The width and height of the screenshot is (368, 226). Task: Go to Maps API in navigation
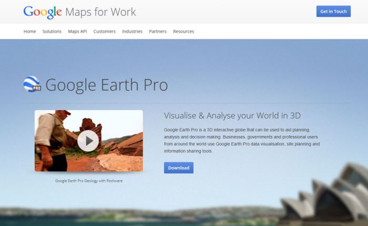click(x=77, y=31)
